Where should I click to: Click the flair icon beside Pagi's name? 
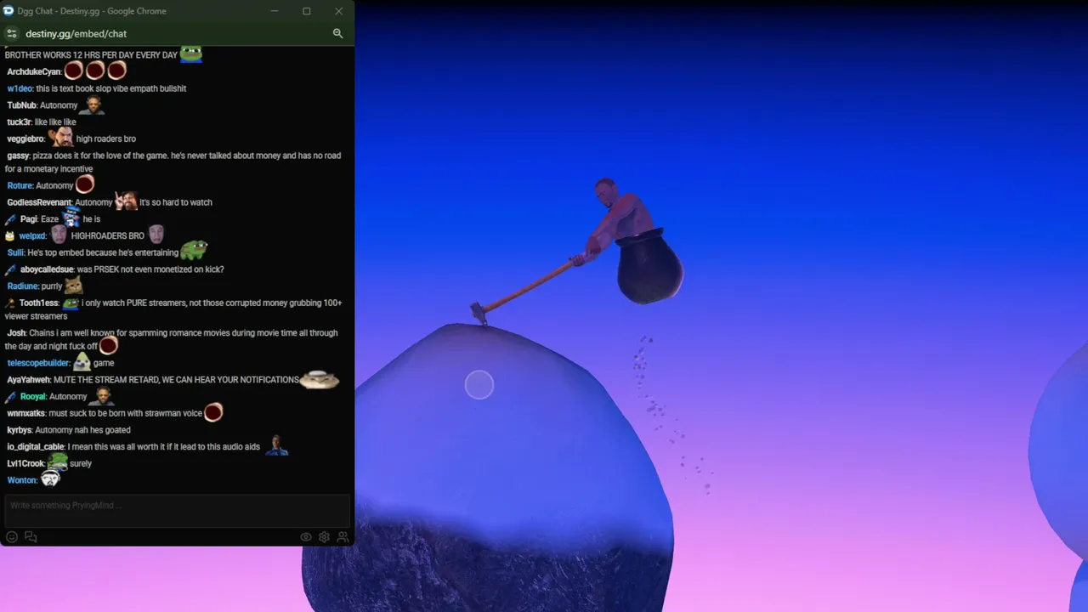pyautogui.click(x=10, y=219)
